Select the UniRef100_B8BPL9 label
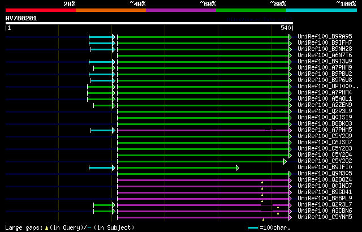The height and width of the screenshot is (232, 362). click(x=325, y=199)
